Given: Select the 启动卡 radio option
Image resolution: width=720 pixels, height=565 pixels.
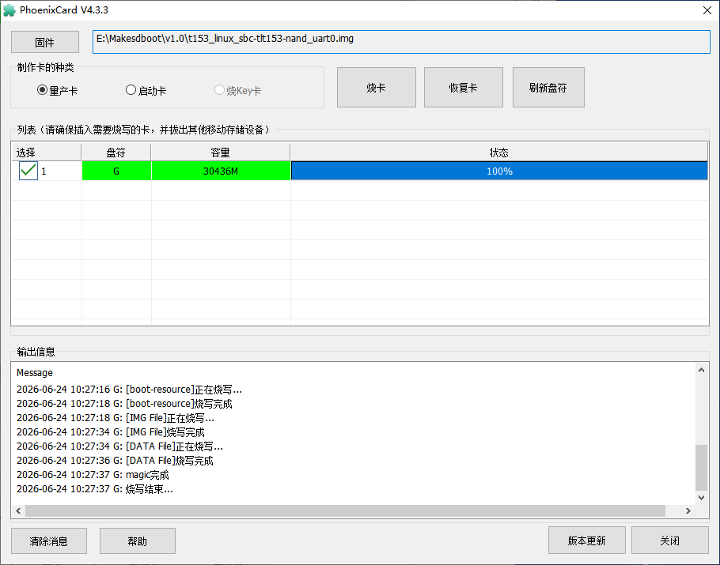Looking at the screenshot, I should coord(146,90).
